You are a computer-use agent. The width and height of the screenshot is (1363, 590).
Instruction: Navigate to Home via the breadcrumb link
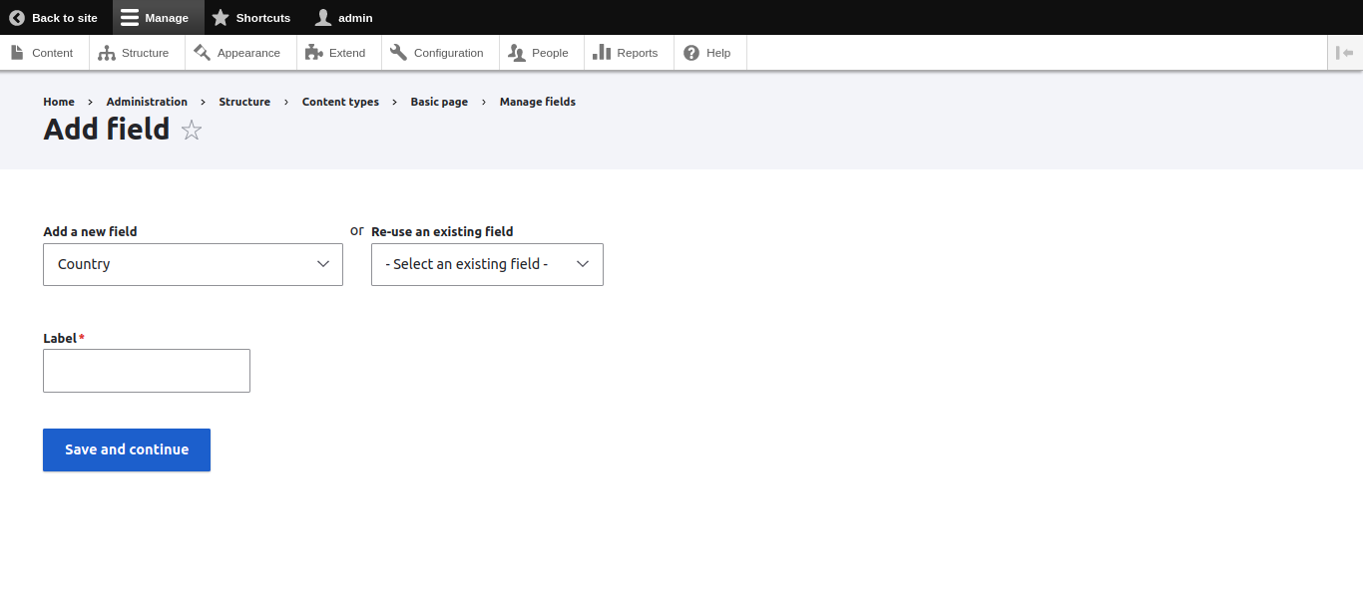(58, 101)
